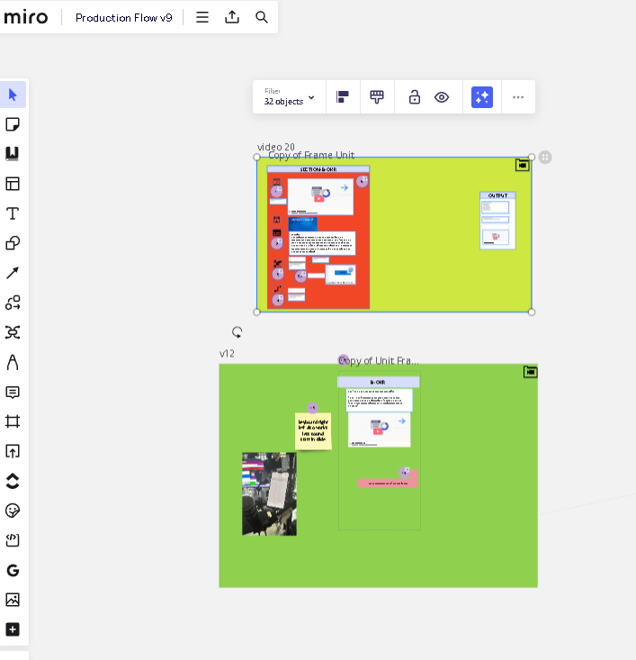The image size is (636, 660).
Task: Select the yellow sticky note in v12
Action: click(313, 431)
